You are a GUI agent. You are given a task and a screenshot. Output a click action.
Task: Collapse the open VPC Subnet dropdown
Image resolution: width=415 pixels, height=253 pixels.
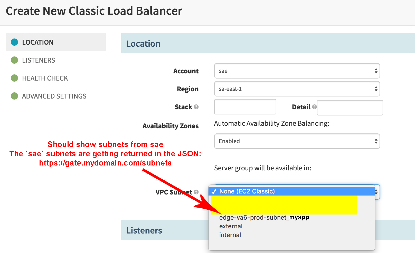[x=376, y=192]
